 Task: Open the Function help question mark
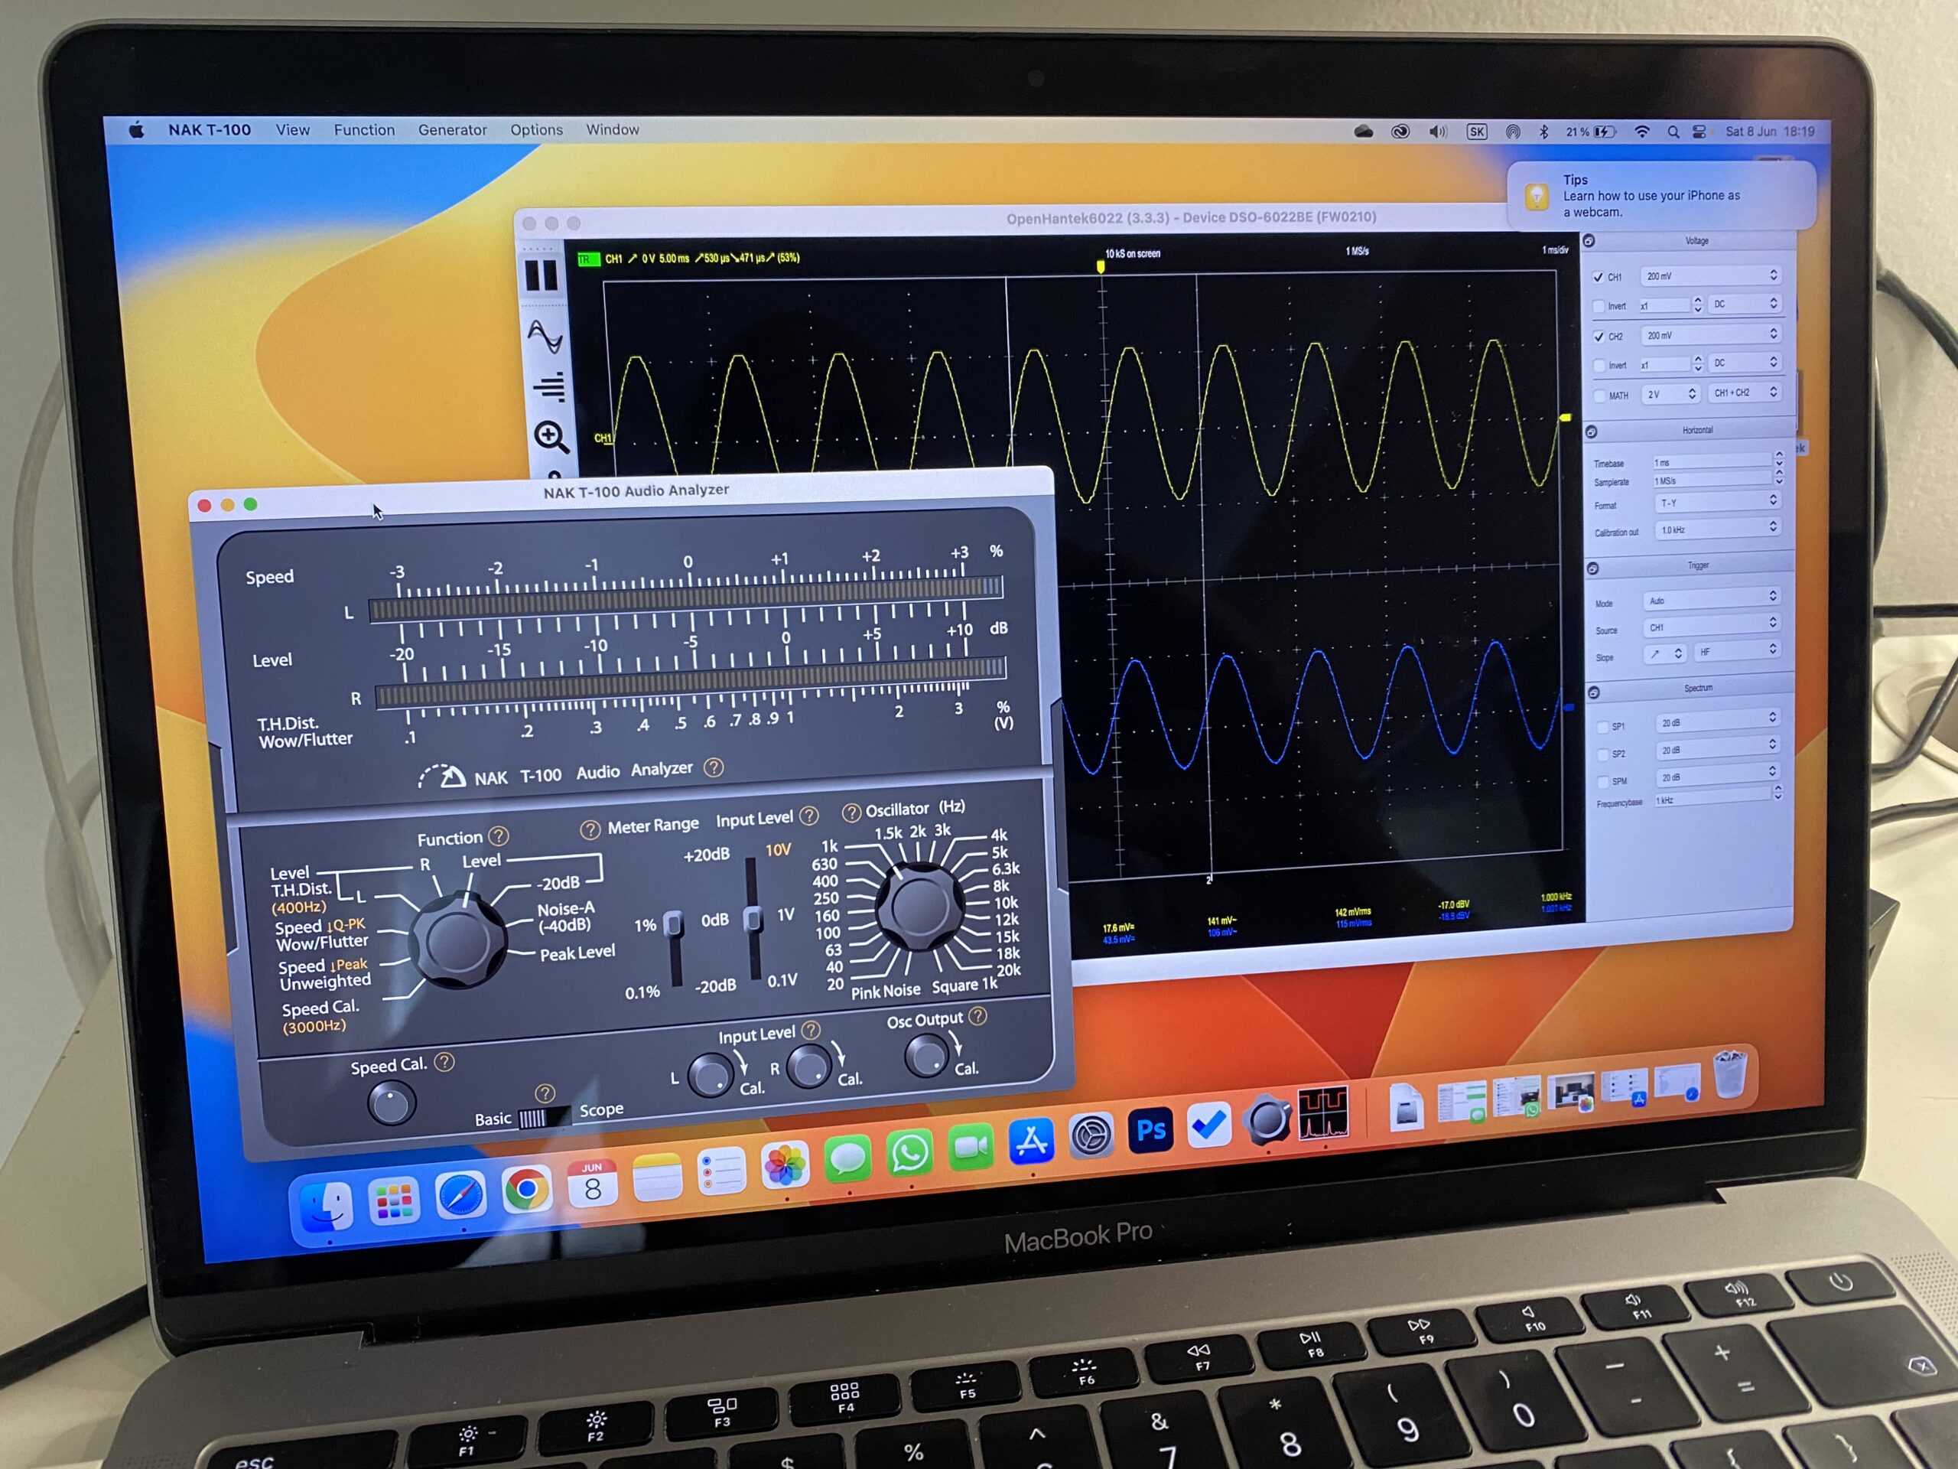point(499,836)
